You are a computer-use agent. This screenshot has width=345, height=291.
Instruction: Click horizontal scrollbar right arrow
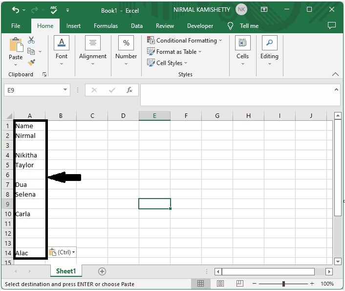[329, 271]
